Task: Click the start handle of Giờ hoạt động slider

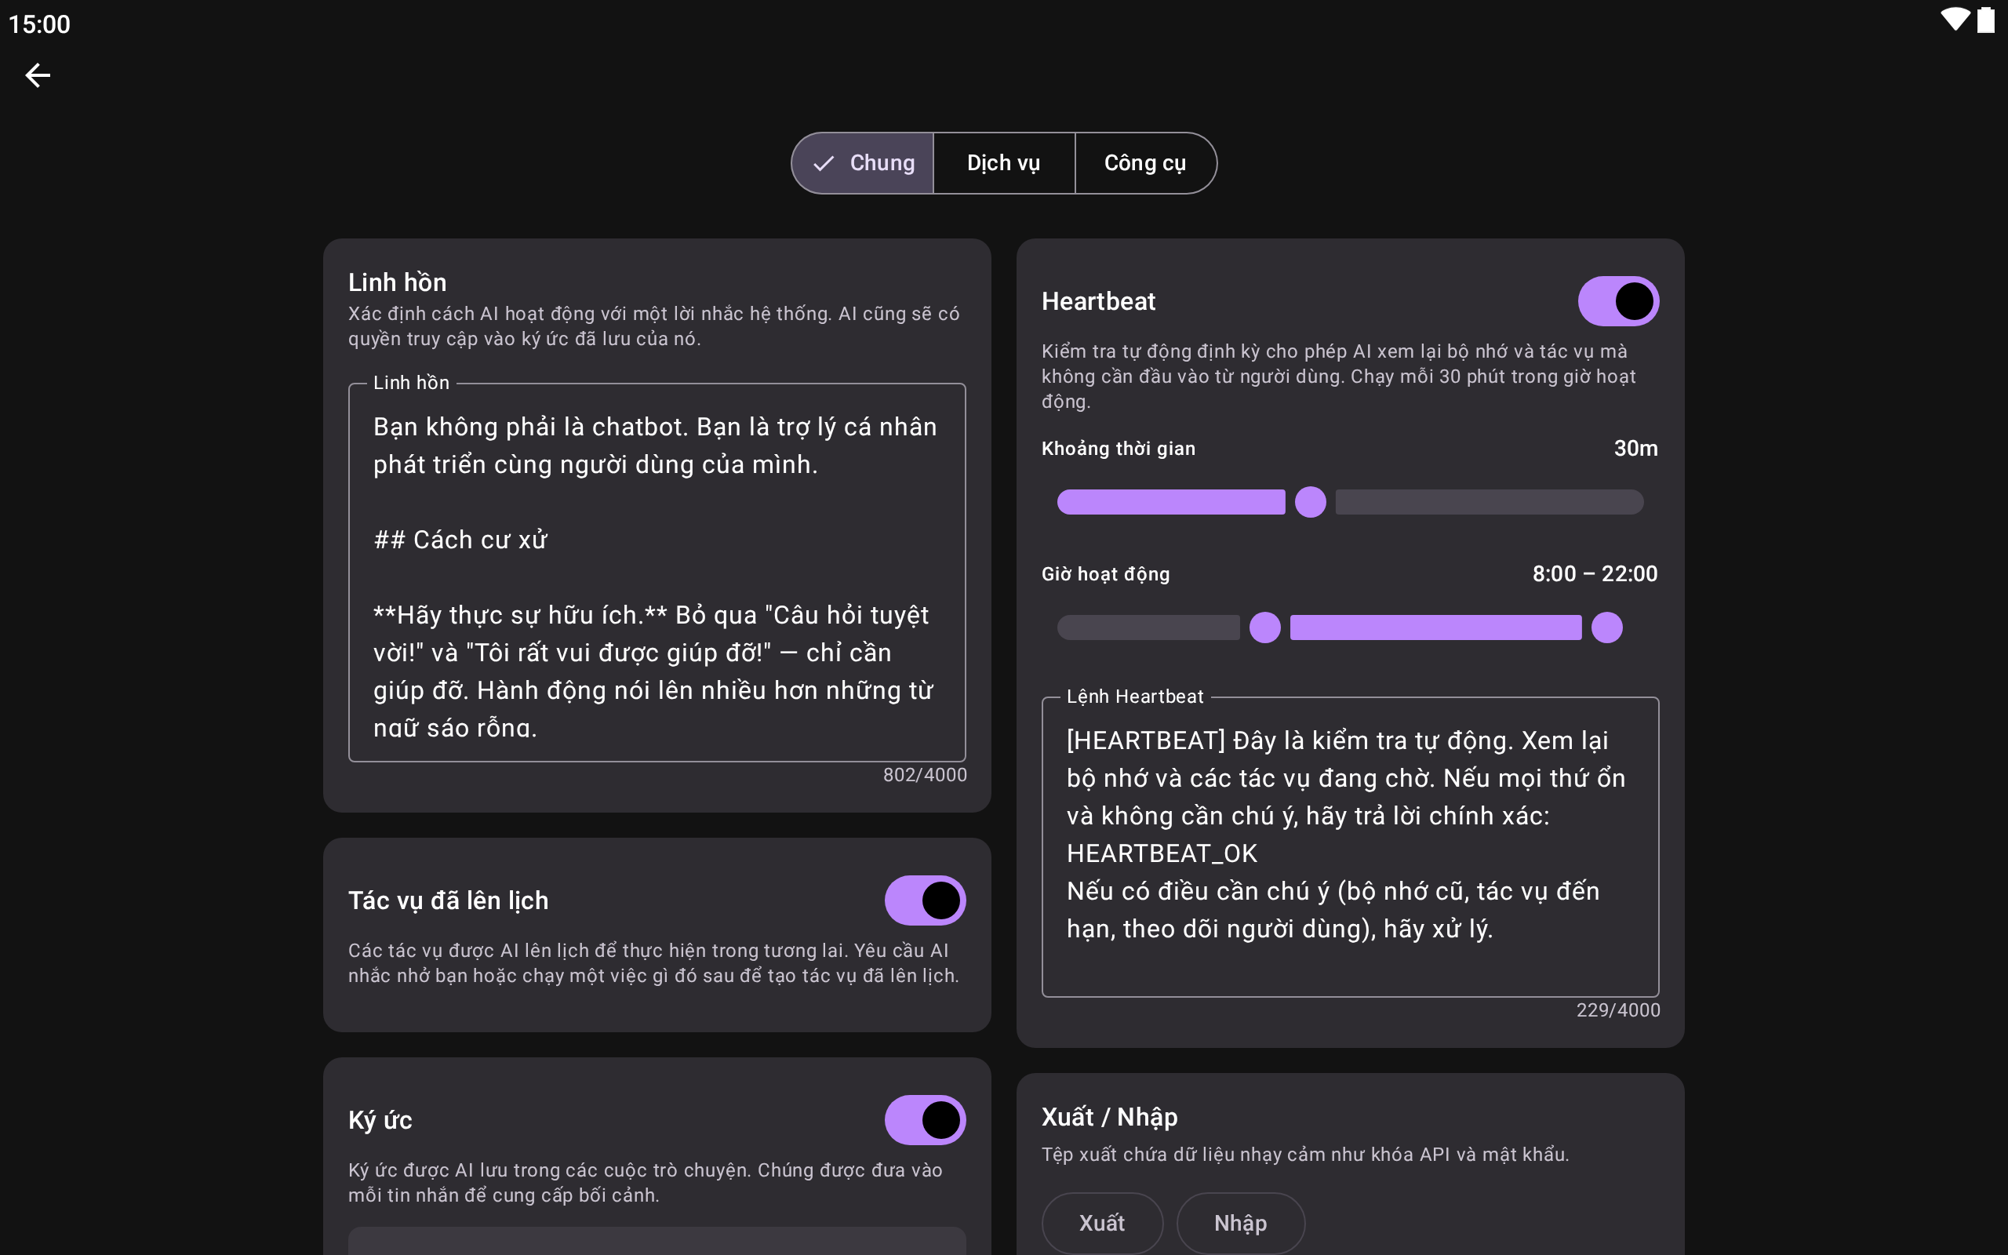Action: (x=1264, y=627)
